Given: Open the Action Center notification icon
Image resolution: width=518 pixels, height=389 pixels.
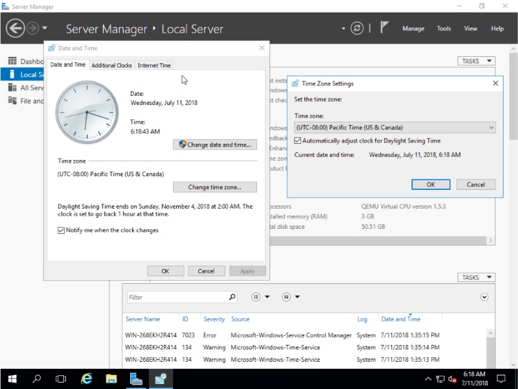Looking at the screenshot, I should pos(501,379).
